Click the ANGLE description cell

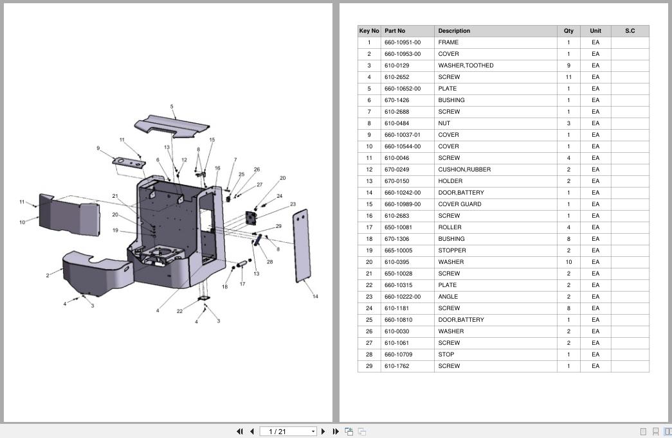pyautogui.click(x=495, y=297)
